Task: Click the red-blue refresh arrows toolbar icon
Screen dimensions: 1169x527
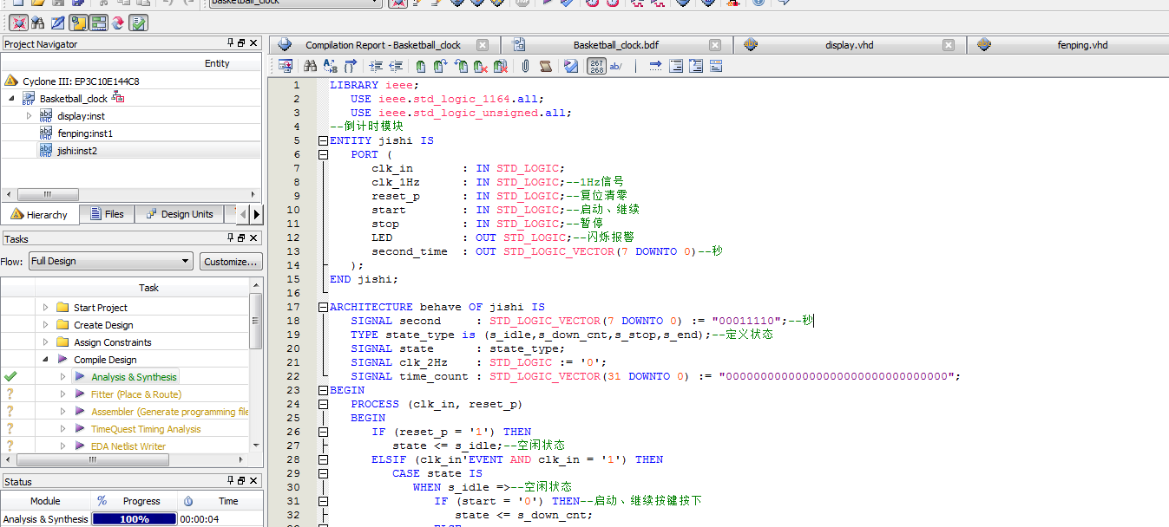Action: pos(118,23)
